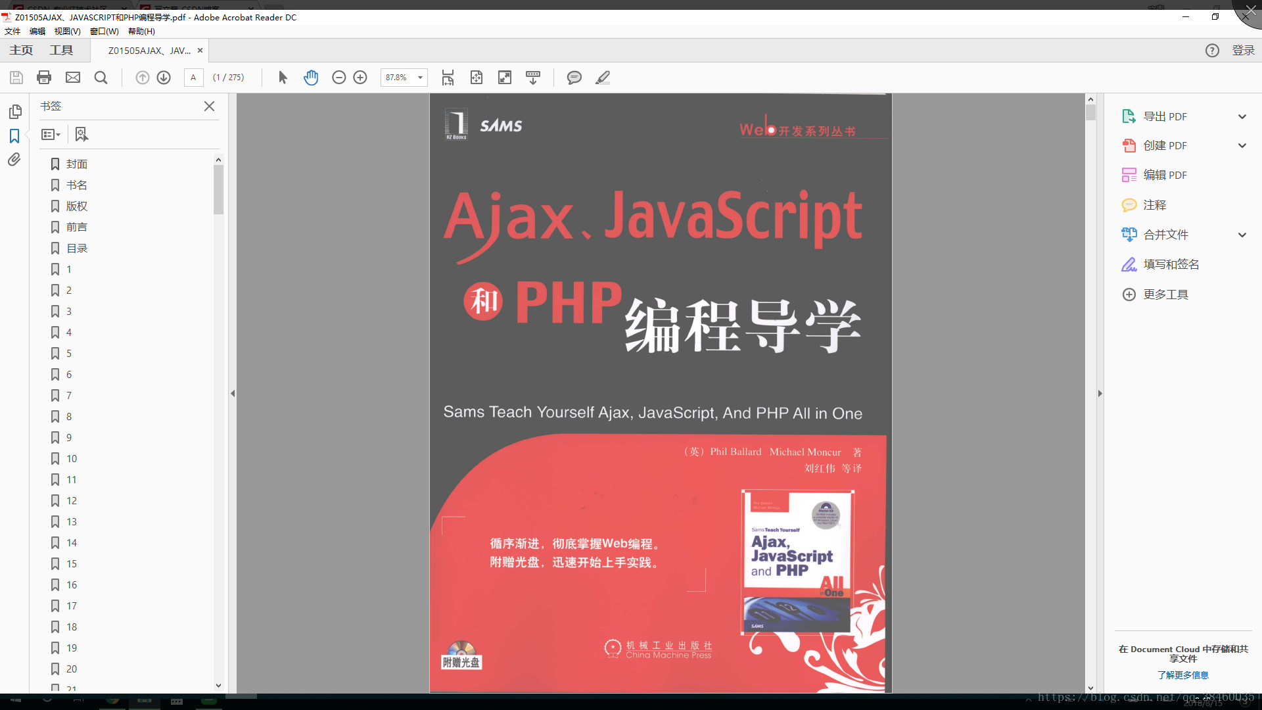Open page thumbnails panel icon
The width and height of the screenshot is (1262, 710).
point(15,111)
